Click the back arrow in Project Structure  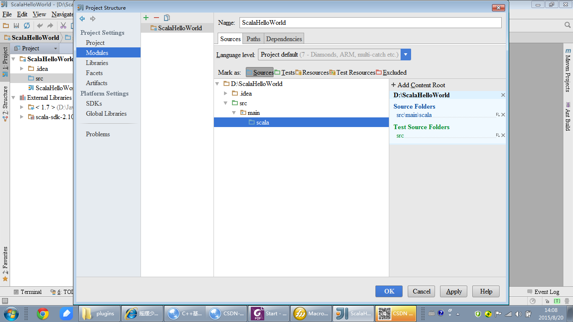(82, 18)
